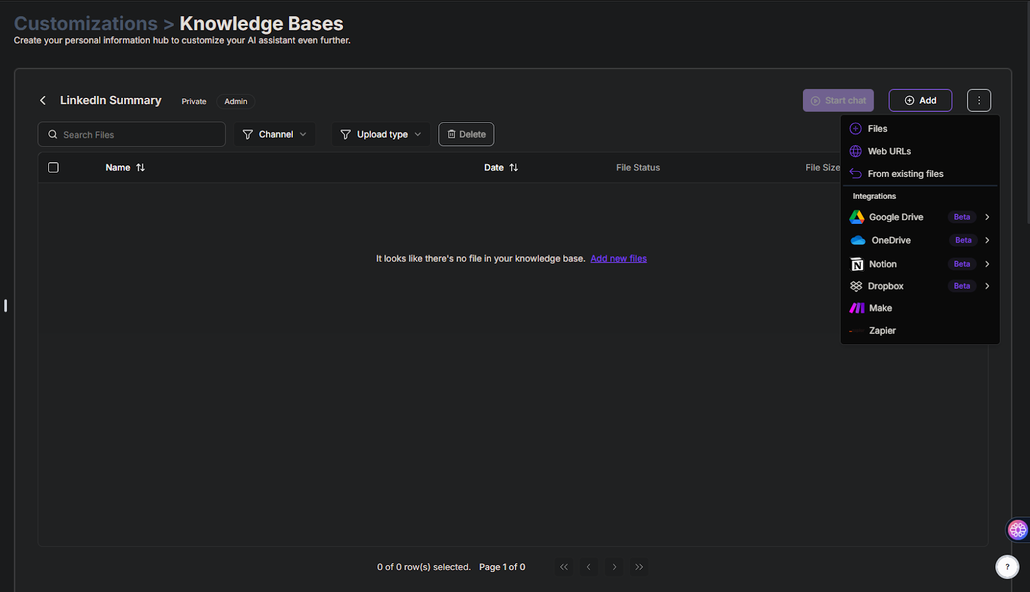Expand the Notion submenu chevron
The image size is (1030, 592).
987,264
